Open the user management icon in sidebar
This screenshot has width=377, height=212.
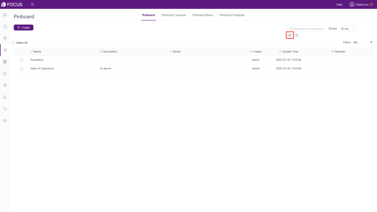(x=5, y=97)
